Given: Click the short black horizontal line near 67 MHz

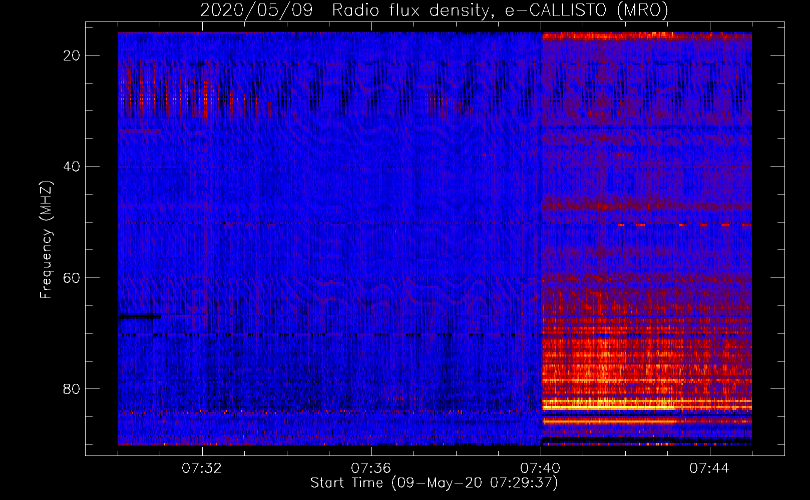Looking at the screenshot, I should 140,316.
